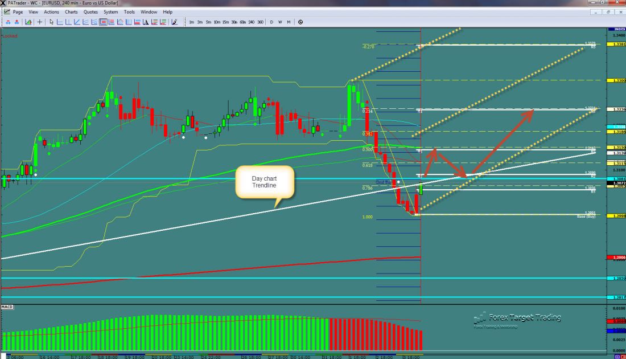Click the chart indicator icon left of crosshair
Screen dimensions: 626x359
pyautogui.click(x=28, y=22)
